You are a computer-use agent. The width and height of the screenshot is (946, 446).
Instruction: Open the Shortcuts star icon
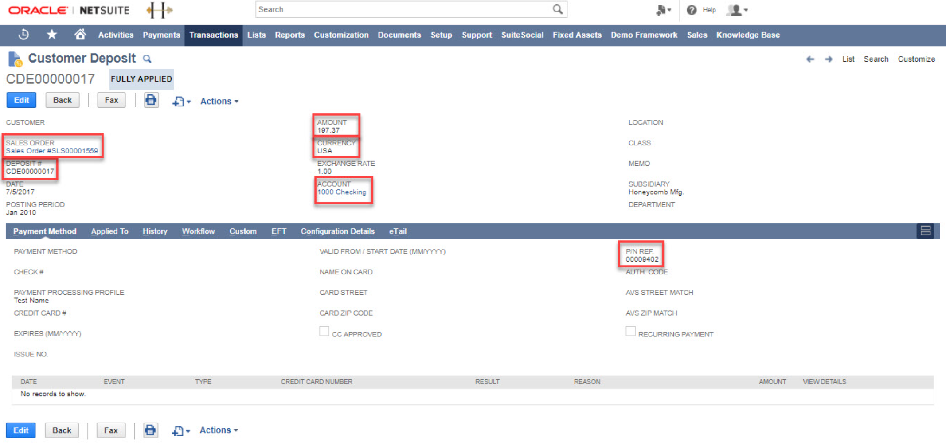(52, 35)
